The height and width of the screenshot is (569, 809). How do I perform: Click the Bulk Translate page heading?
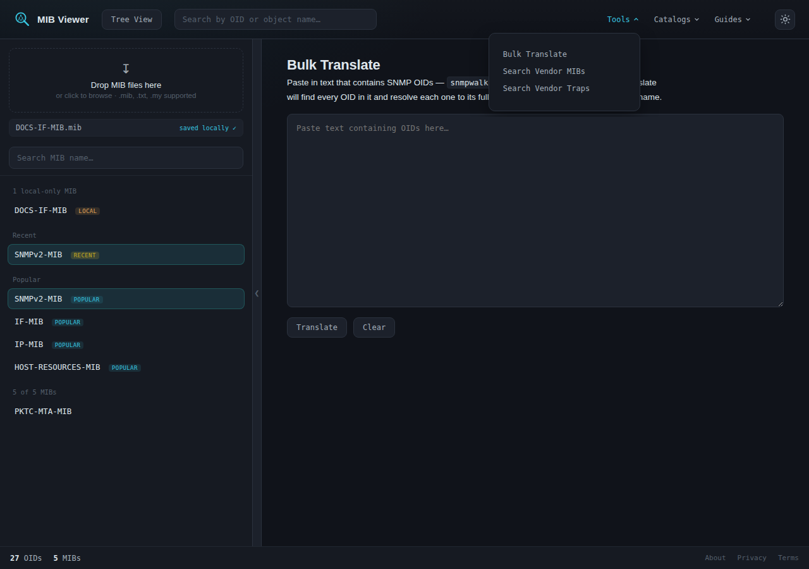pyautogui.click(x=334, y=65)
